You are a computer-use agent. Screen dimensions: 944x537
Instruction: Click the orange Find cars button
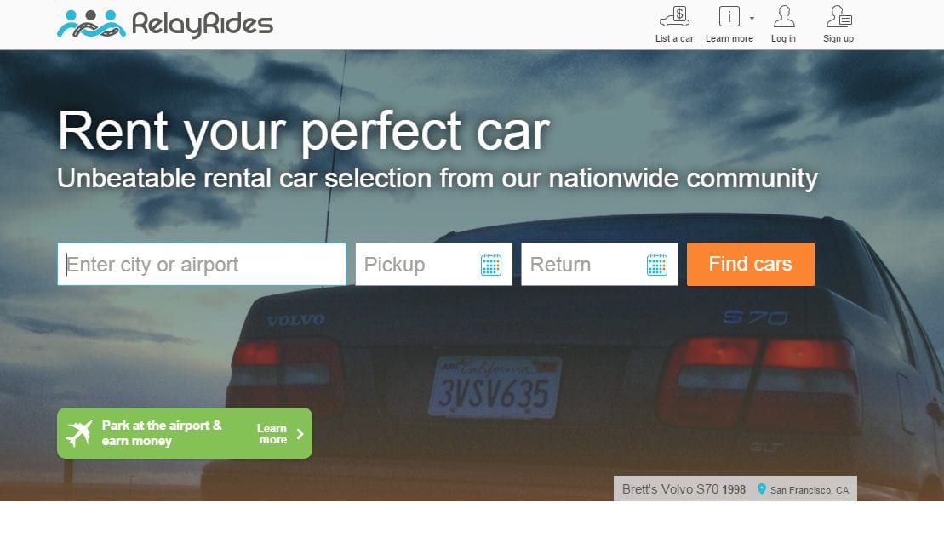[x=751, y=265]
